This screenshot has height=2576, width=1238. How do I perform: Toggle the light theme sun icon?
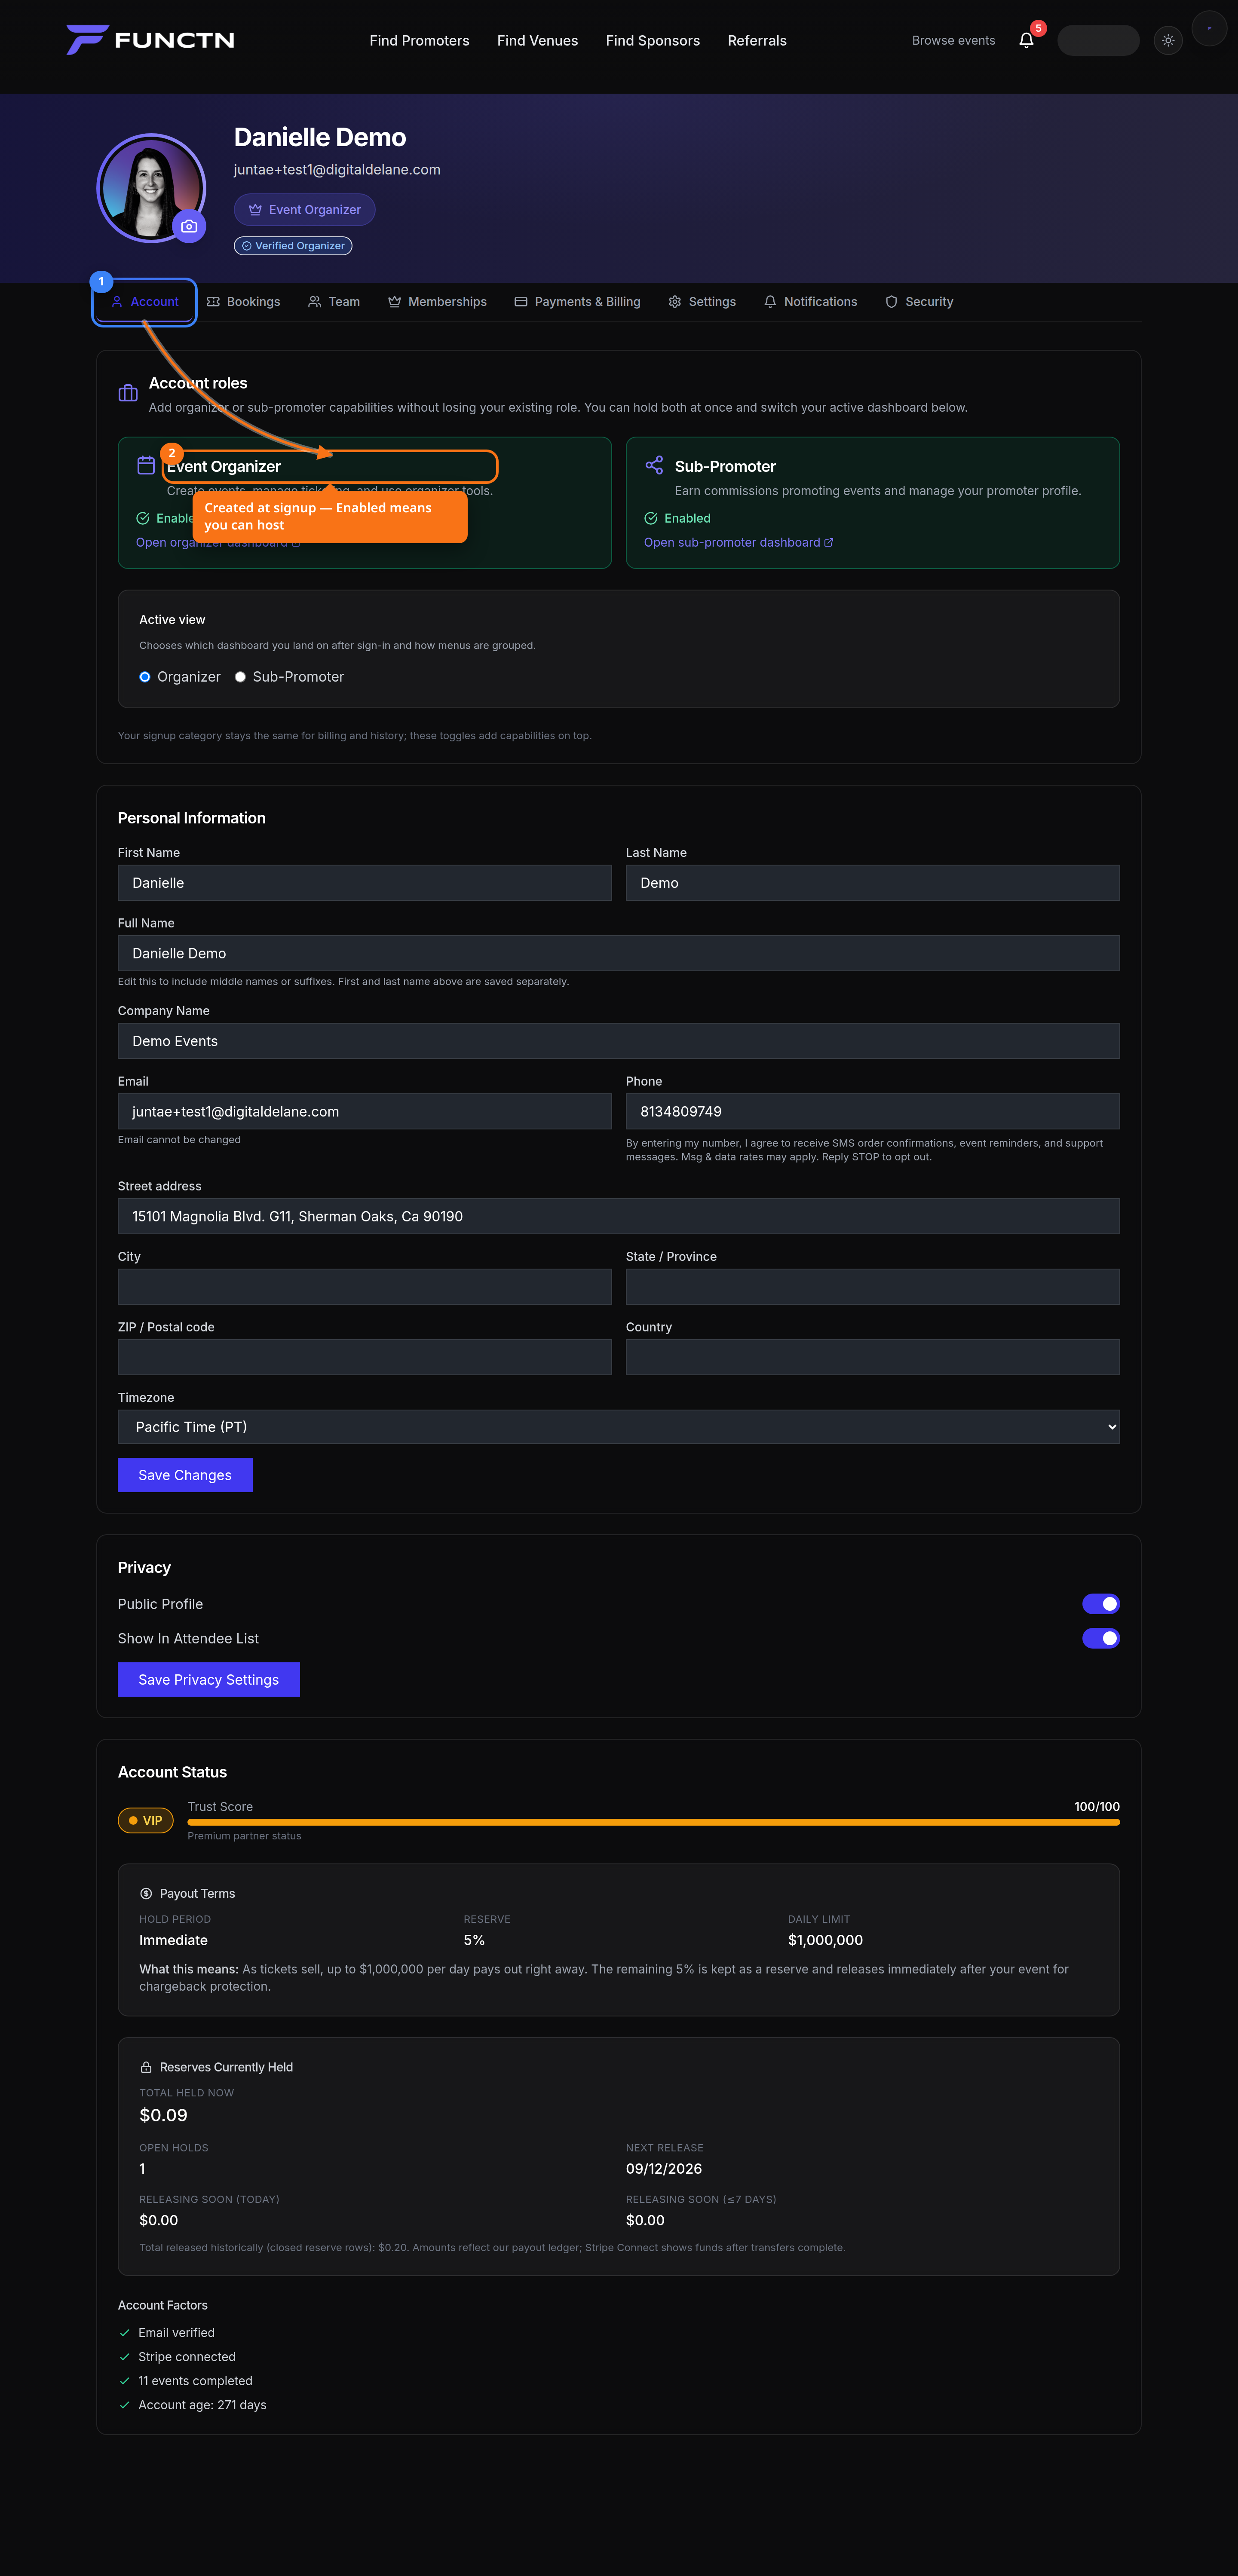point(1168,40)
